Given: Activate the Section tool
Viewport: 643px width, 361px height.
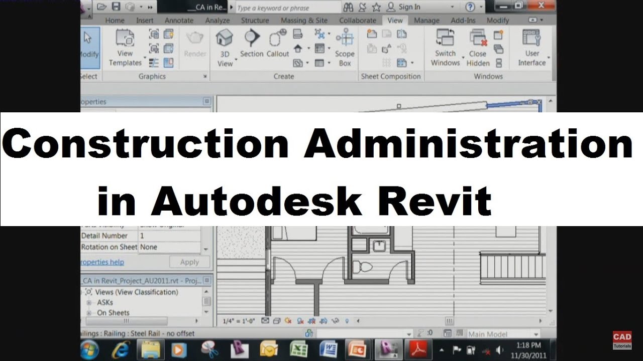Looking at the screenshot, I should tap(252, 44).
